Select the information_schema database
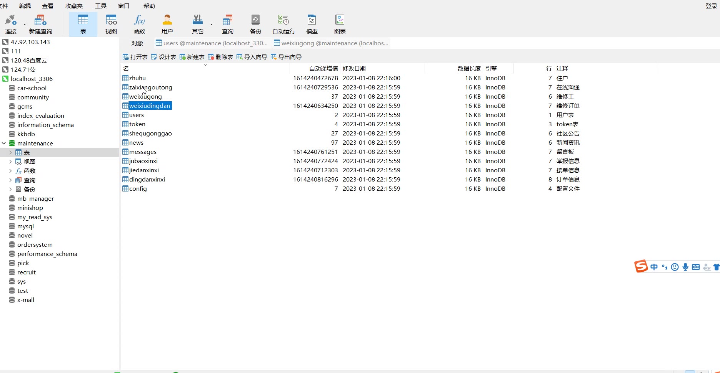The image size is (720, 373). click(x=45, y=125)
